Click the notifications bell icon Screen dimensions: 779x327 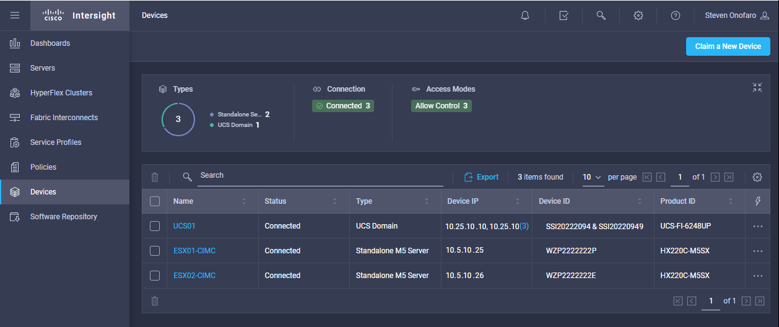[x=525, y=15]
